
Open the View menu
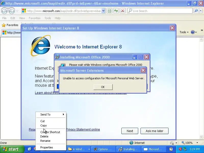pyautogui.click(x=22, y=18)
